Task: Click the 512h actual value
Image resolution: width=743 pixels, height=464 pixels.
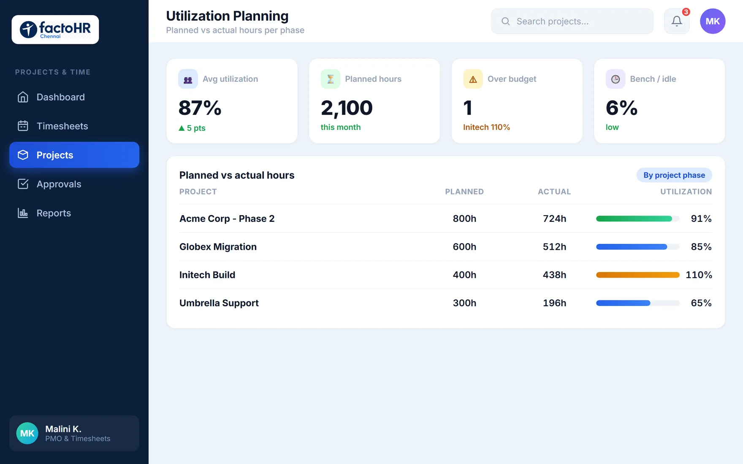Action: tap(554, 247)
